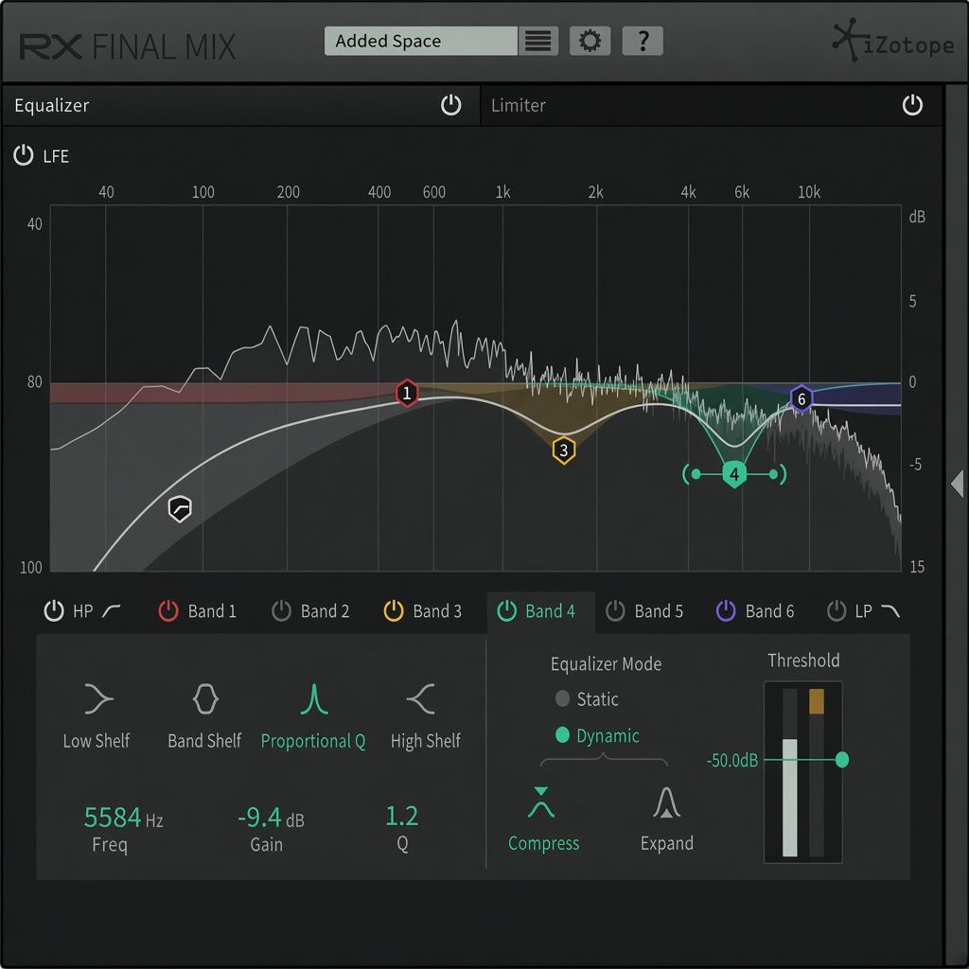Expand the side panel arrow on right edge
This screenshot has height=969, width=969.
958,484
